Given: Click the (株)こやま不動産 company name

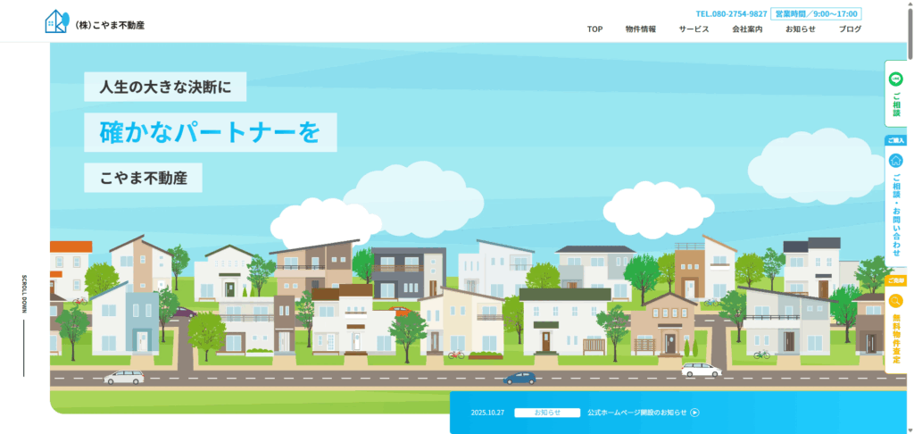Looking at the screenshot, I should tap(110, 25).
